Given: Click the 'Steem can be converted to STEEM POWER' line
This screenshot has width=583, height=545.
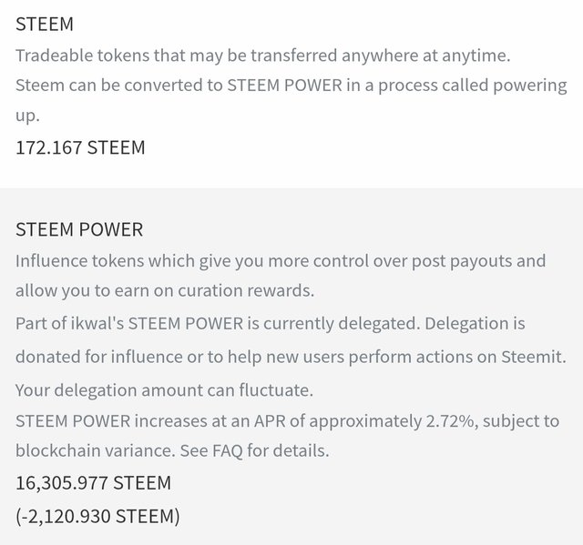Looking at the screenshot, I should [x=291, y=86].
